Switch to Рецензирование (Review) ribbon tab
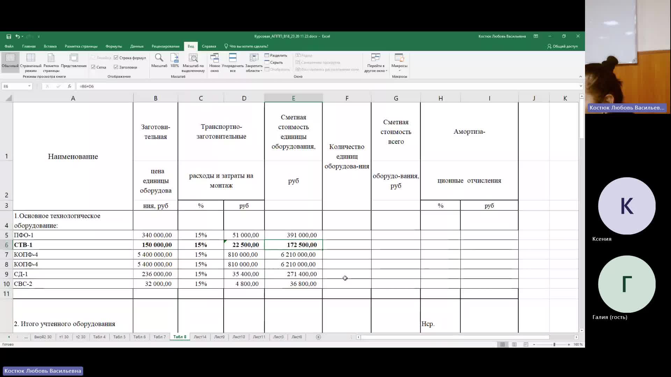The height and width of the screenshot is (377, 671). coord(165,46)
